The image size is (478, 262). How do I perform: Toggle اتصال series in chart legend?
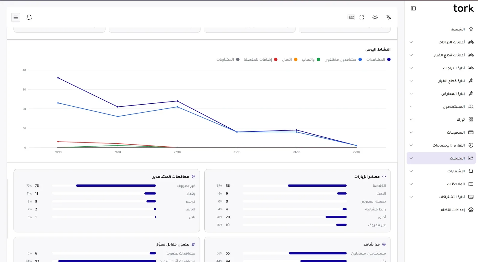point(289,59)
